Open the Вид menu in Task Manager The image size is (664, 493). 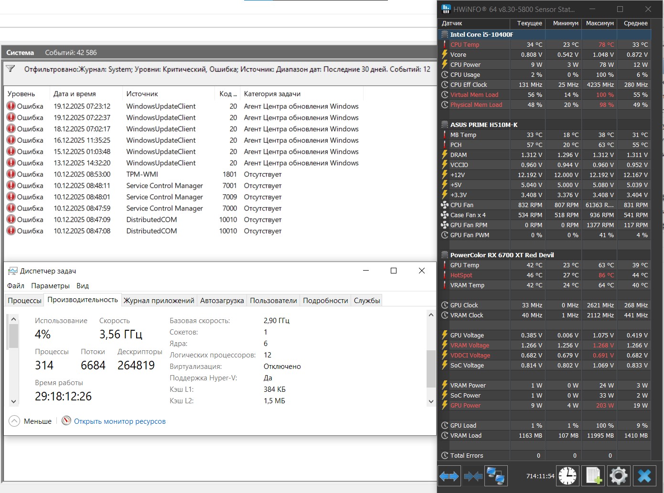(x=83, y=286)
